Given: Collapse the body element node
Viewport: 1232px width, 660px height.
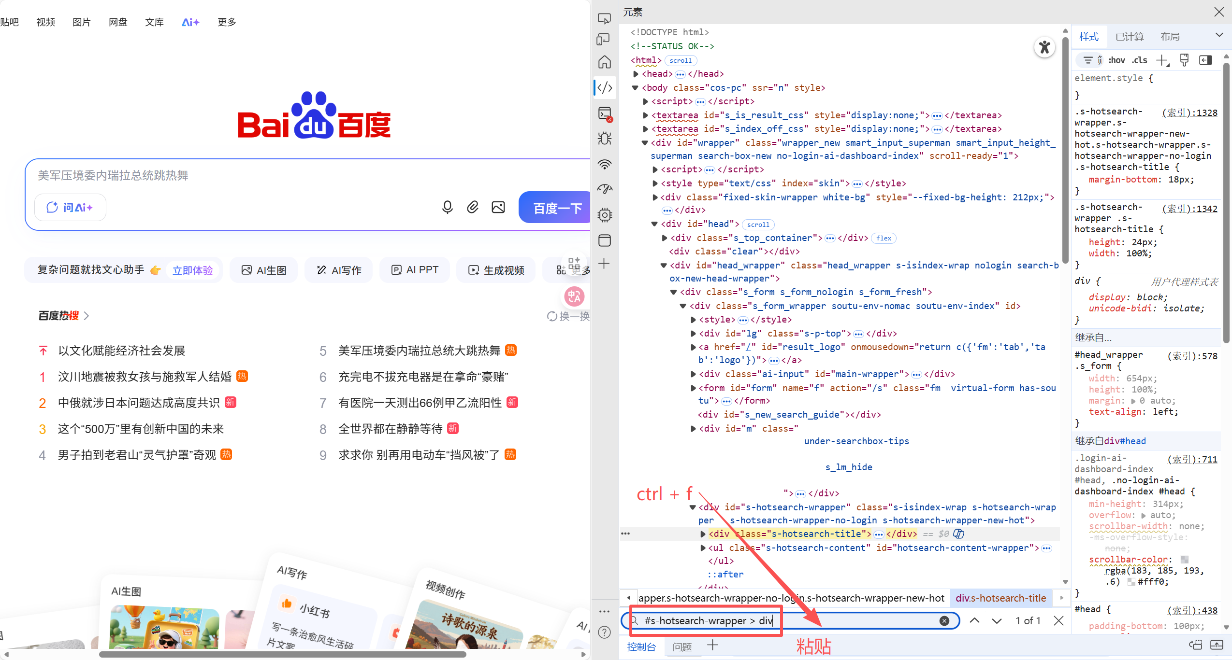Looking at the screenshot, I should 636,88.
